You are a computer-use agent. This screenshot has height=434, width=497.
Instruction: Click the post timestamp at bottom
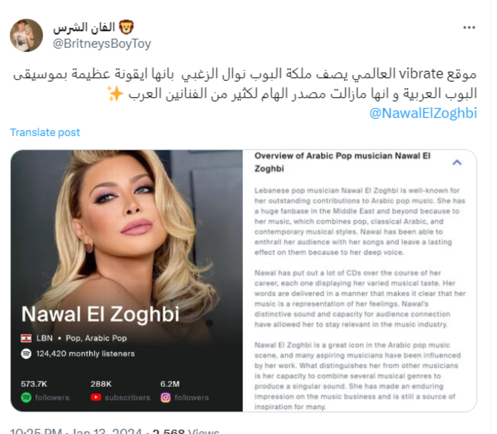pyautogui.click(x=76, y=432)
